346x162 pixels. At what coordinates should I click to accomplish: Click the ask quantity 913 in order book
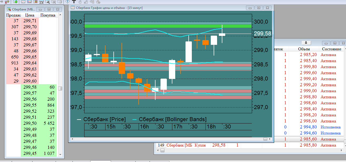click(15, 63)
